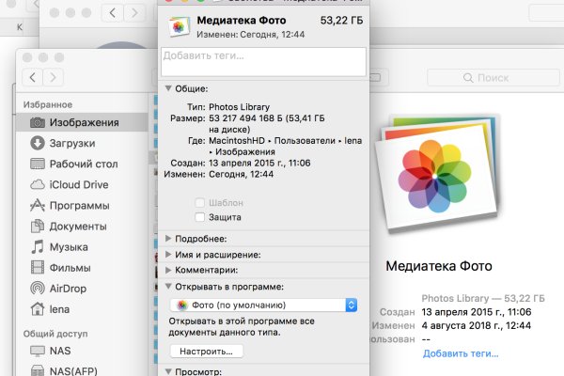Screen dimensions: 564x376
Task: Expand the Подробнее section
Action: (x=168, y=239)
